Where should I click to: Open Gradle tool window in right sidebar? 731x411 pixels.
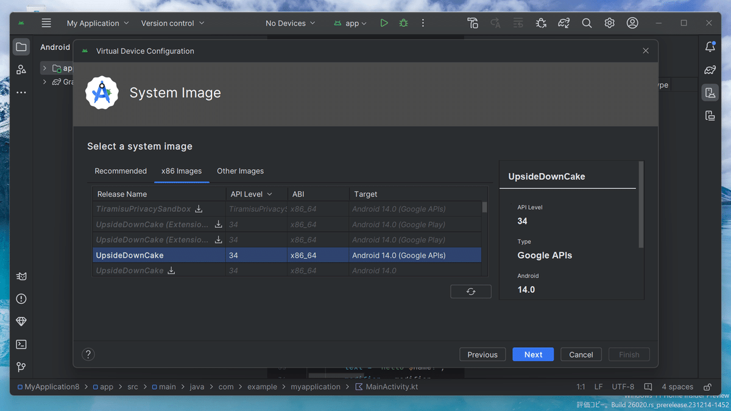click(710, 70)
